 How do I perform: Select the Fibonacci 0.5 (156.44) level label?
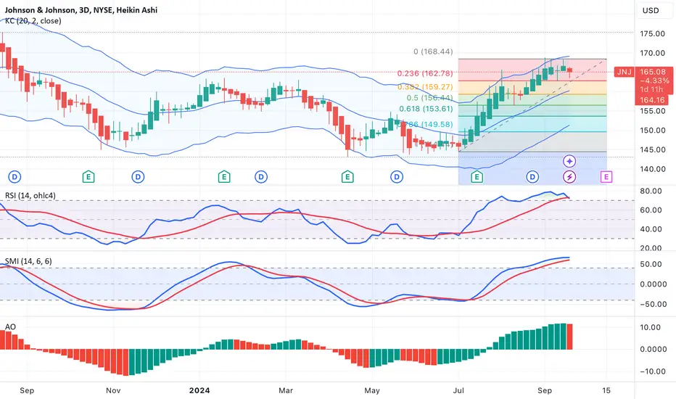[430, 98]
